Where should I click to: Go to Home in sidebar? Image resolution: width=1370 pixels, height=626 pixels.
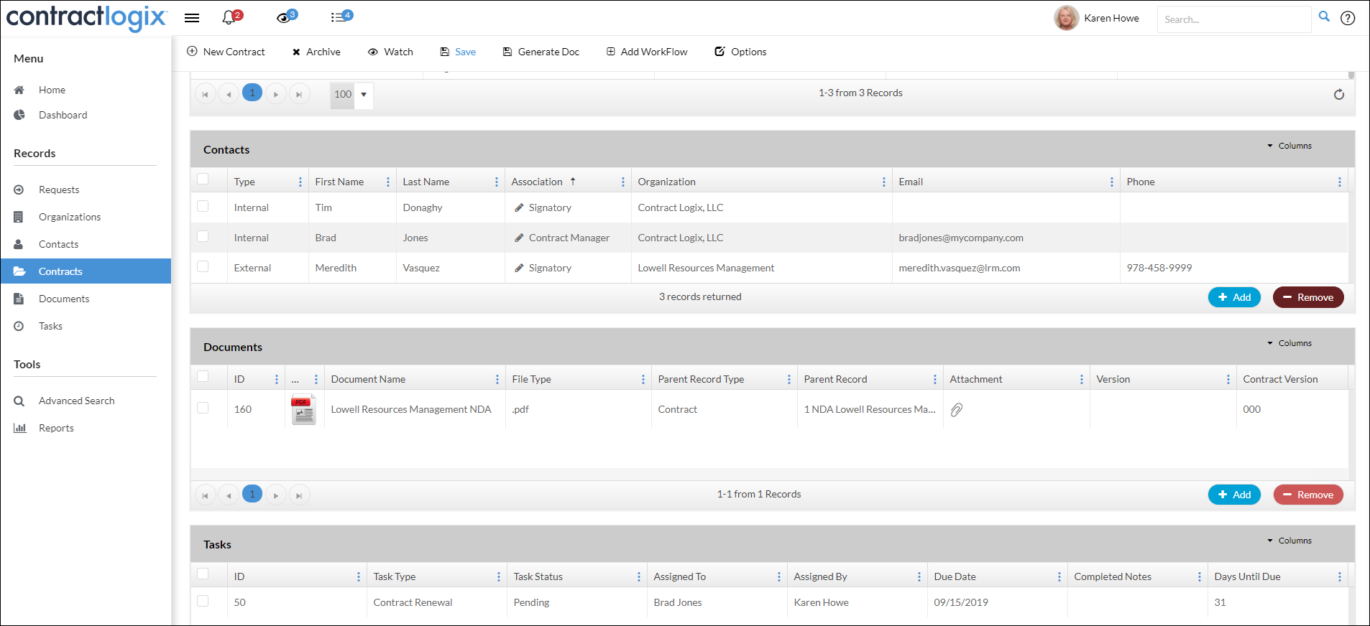pos(52,90)
